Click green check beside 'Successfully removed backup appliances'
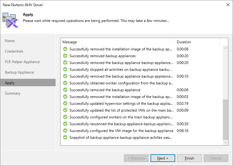Image resolution: width=233 pixels, height=166 pixels. [x=65, y=56]
